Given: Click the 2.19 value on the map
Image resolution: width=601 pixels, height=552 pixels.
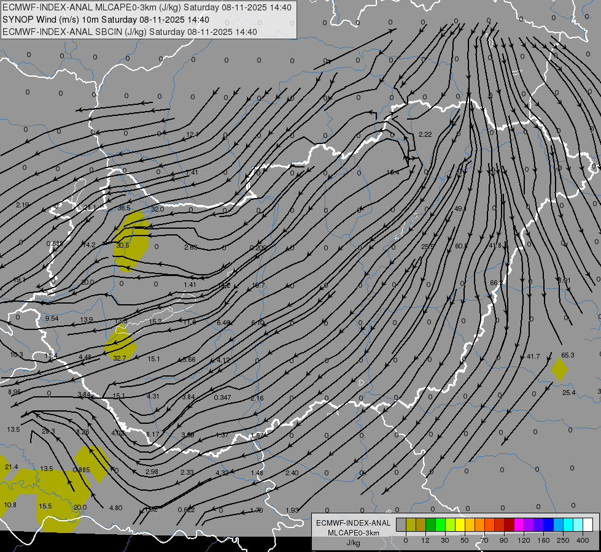Looking at the screenshot, I should pyautogui.click(x=22, y=205).
